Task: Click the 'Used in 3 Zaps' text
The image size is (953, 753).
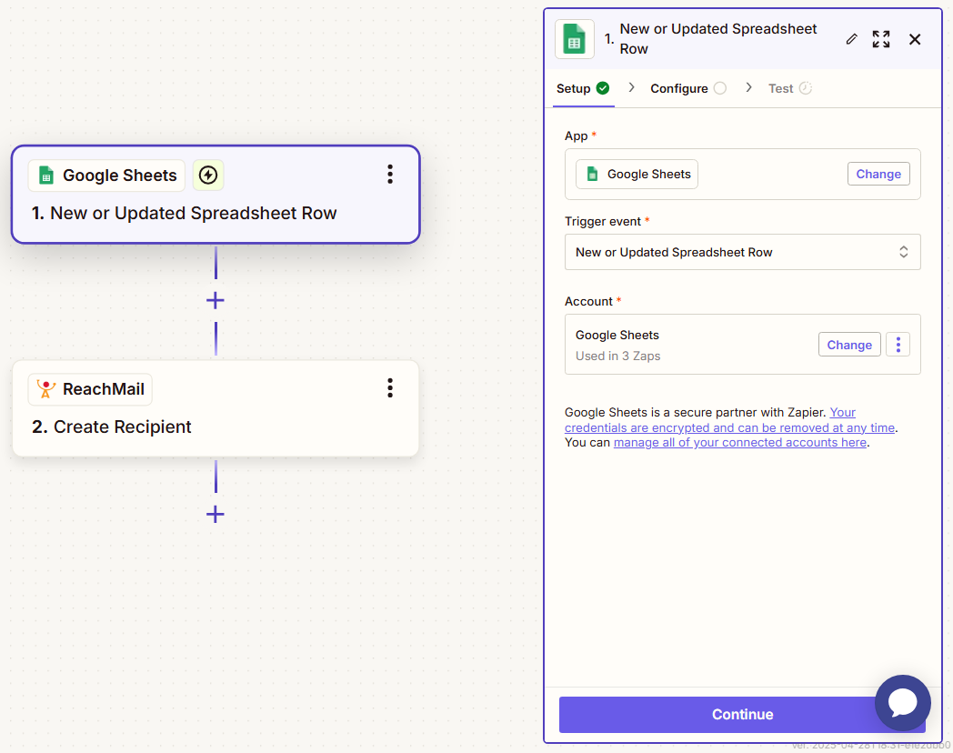Action: (617, 356)
